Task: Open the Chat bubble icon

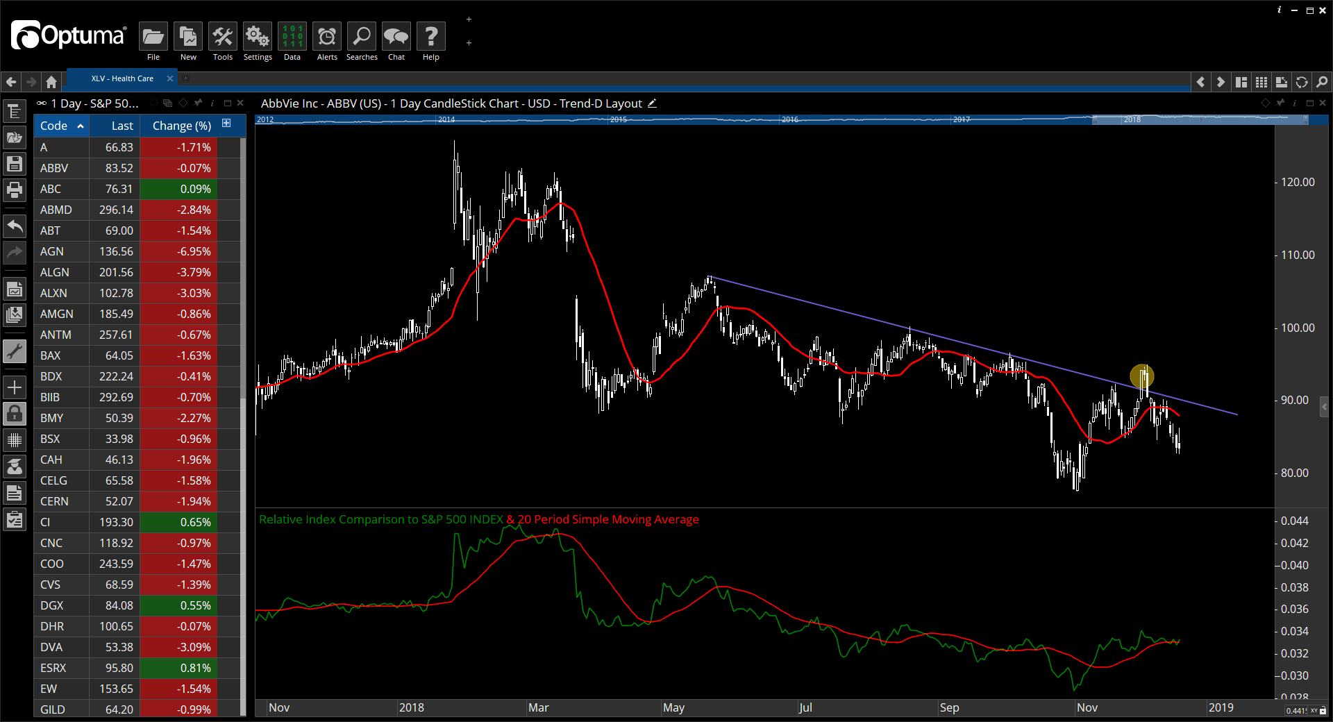Action: [x=396, y=36]
